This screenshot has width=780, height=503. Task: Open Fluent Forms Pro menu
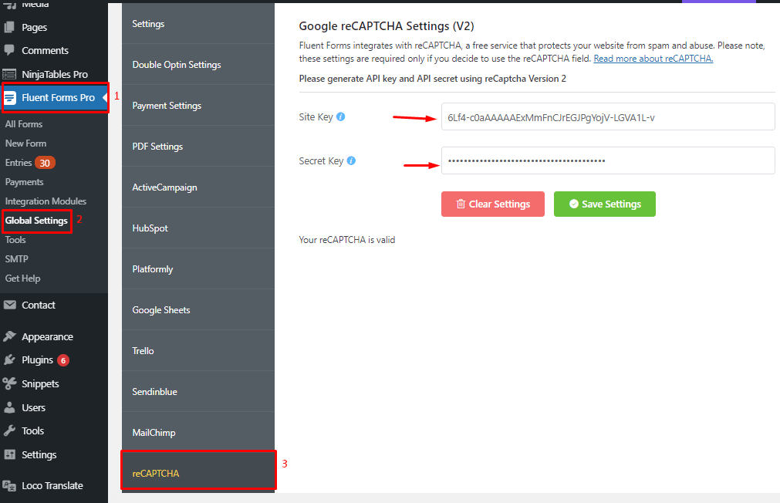coord(54,97)
